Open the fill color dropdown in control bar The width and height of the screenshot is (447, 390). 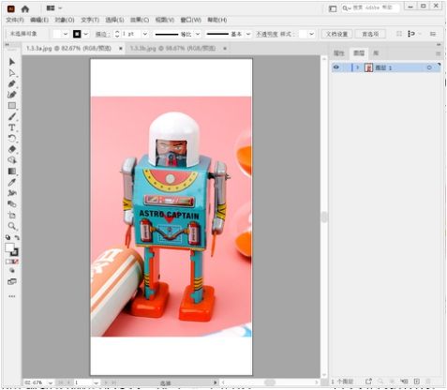click(x=66, y=34)
